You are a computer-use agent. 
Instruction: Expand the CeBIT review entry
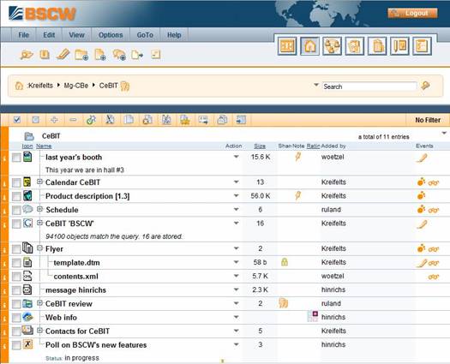(40, 303)
